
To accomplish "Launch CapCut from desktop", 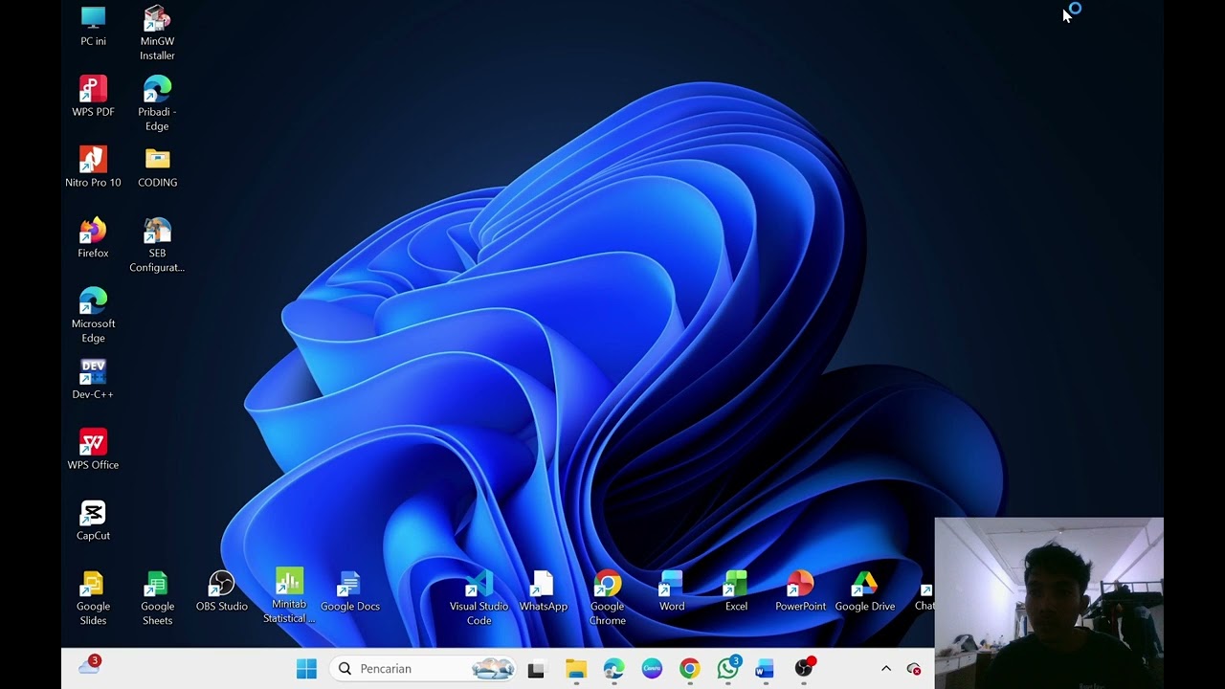I will point(93,522).
